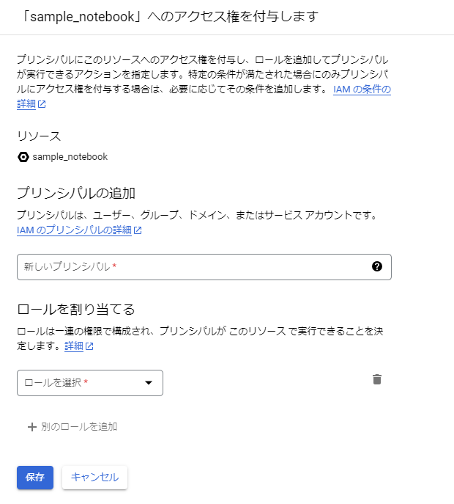
Task: Click the sample_notebook hexagon resource icon
Action: (23, 157)
